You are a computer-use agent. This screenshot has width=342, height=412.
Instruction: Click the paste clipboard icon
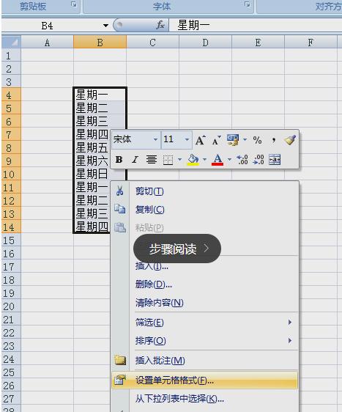tap(120, 227)
